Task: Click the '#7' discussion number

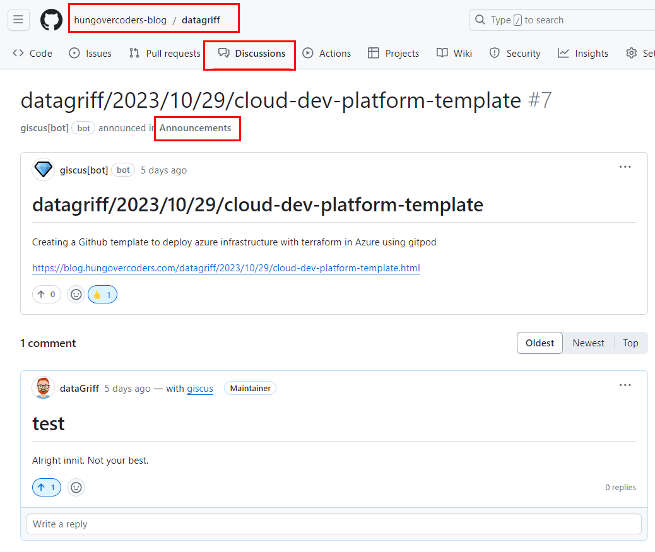Action: click(540, 101)
